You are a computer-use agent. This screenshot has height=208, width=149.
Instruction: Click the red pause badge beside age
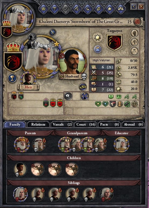137,22
